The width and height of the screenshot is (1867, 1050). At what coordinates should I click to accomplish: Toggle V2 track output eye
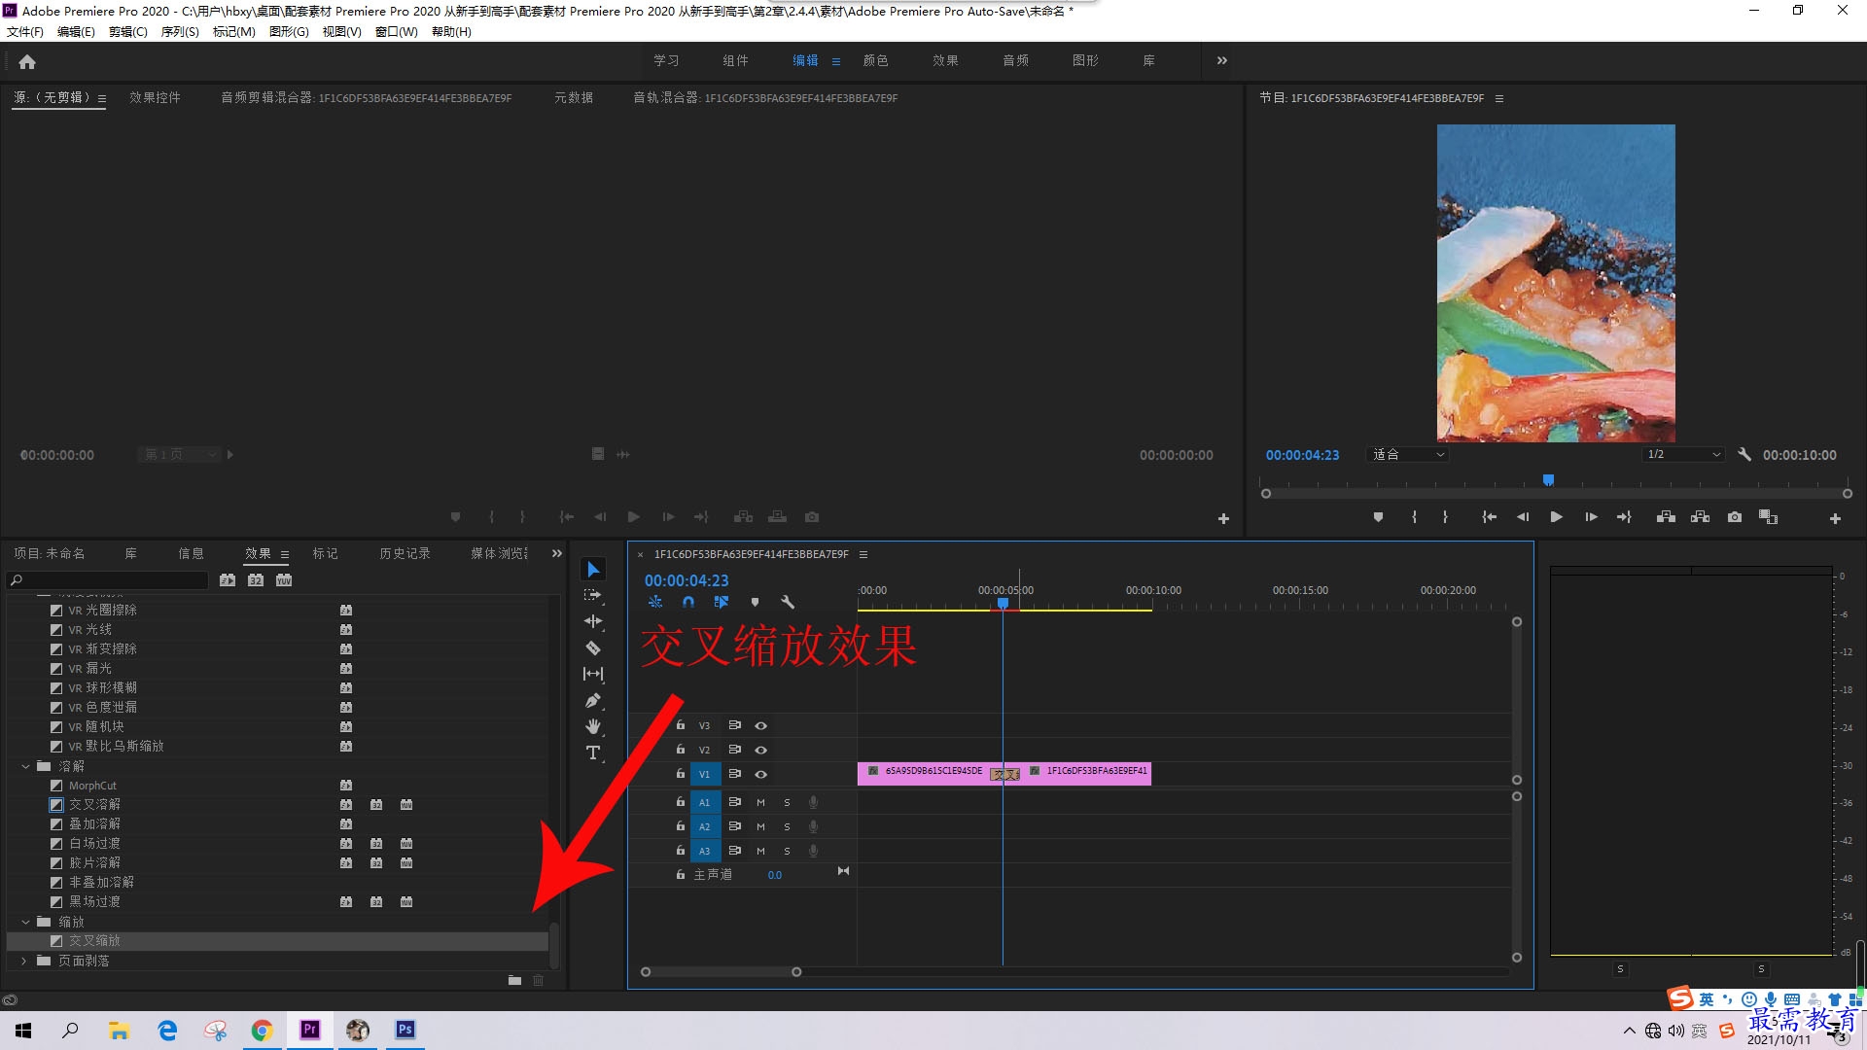click(x=761, y=750)
